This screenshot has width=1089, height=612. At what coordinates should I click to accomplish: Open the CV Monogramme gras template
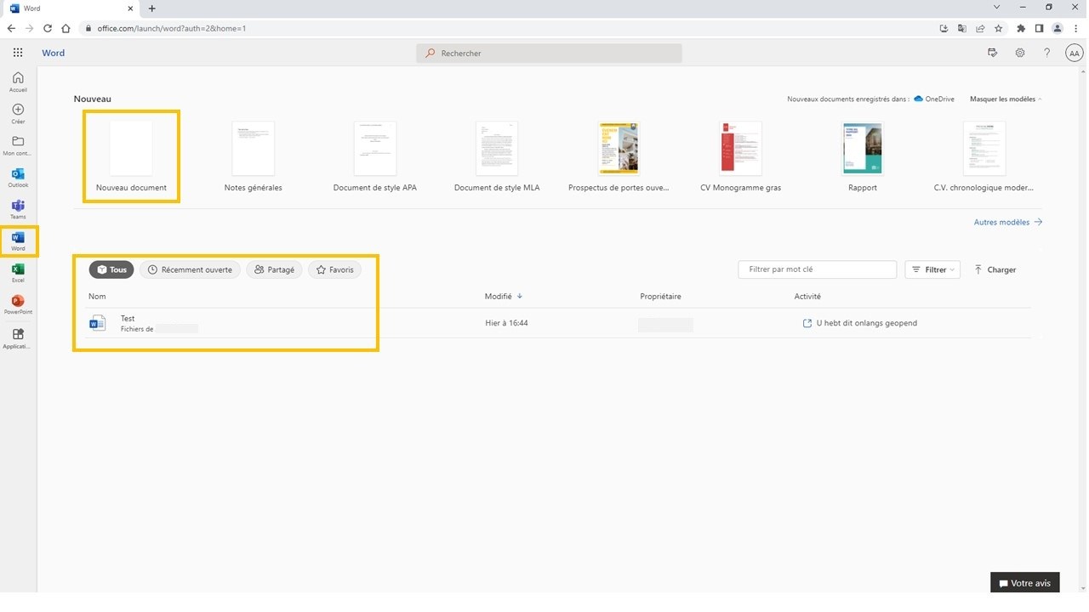click(740, 156)
